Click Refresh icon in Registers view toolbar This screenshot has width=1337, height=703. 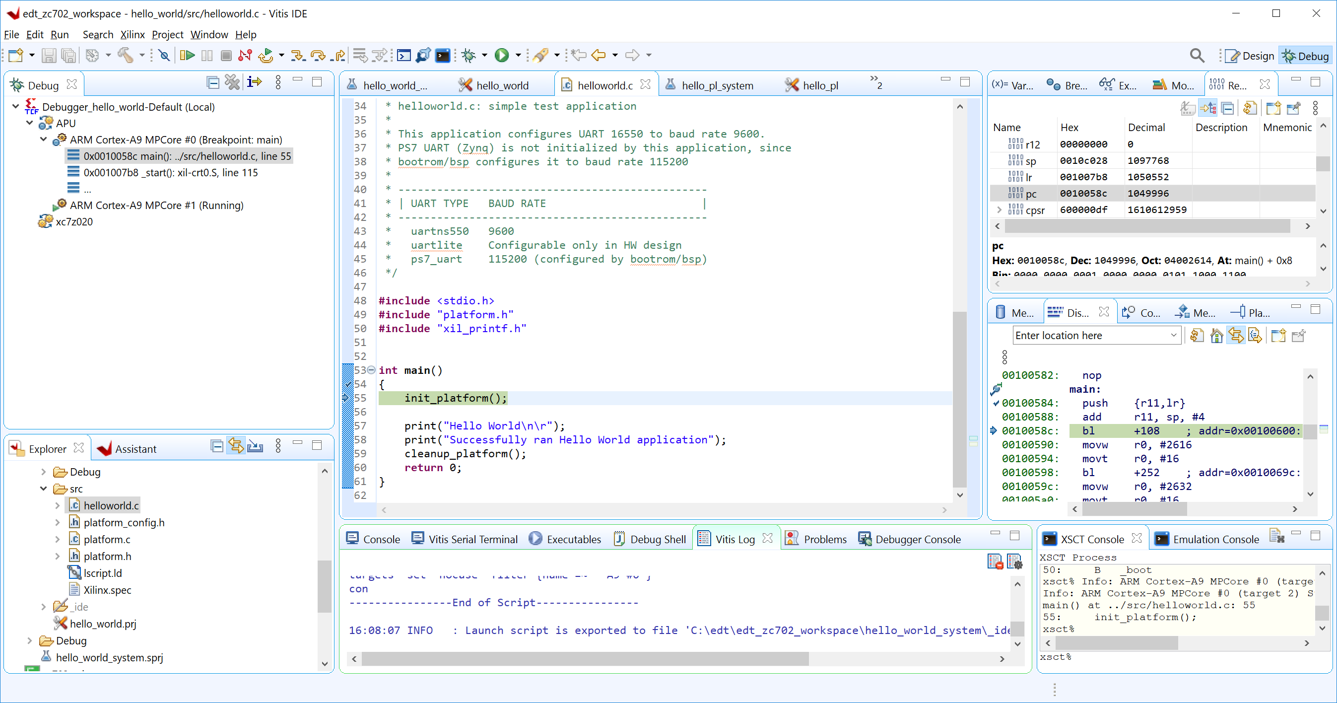pyautogui.click(x=1250, y=108)
